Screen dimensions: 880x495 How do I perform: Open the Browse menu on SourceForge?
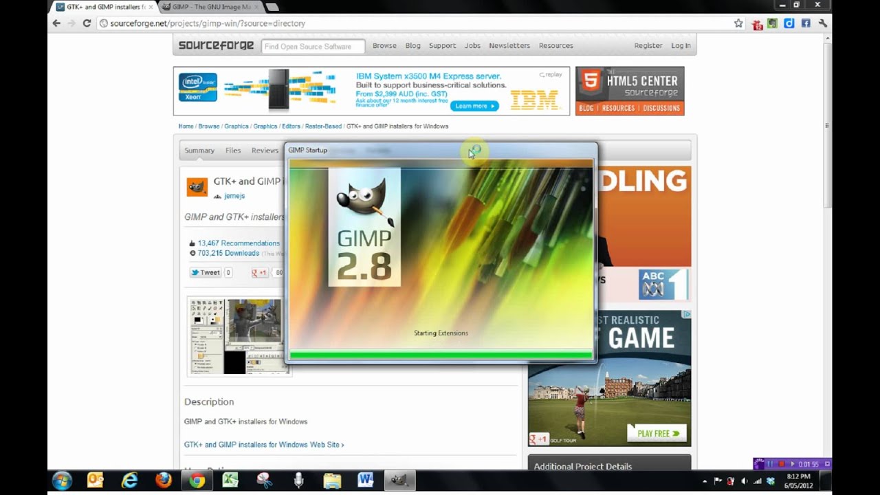384,45
